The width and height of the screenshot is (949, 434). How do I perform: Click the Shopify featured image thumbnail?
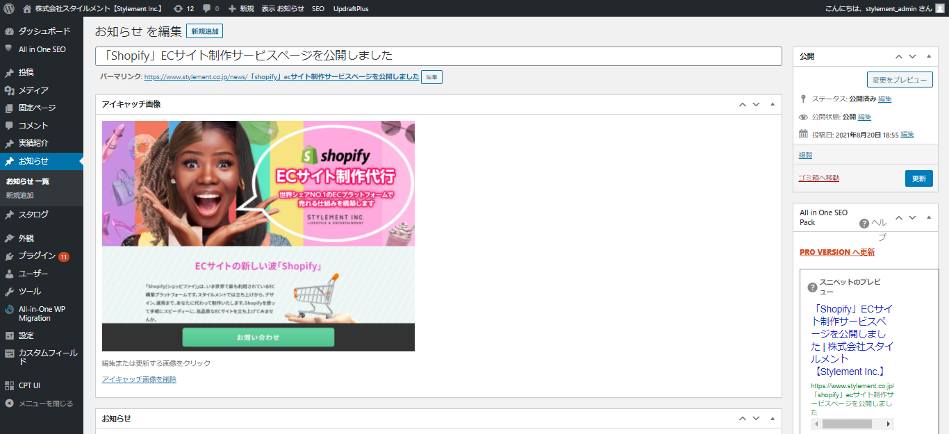click(258, 236)
